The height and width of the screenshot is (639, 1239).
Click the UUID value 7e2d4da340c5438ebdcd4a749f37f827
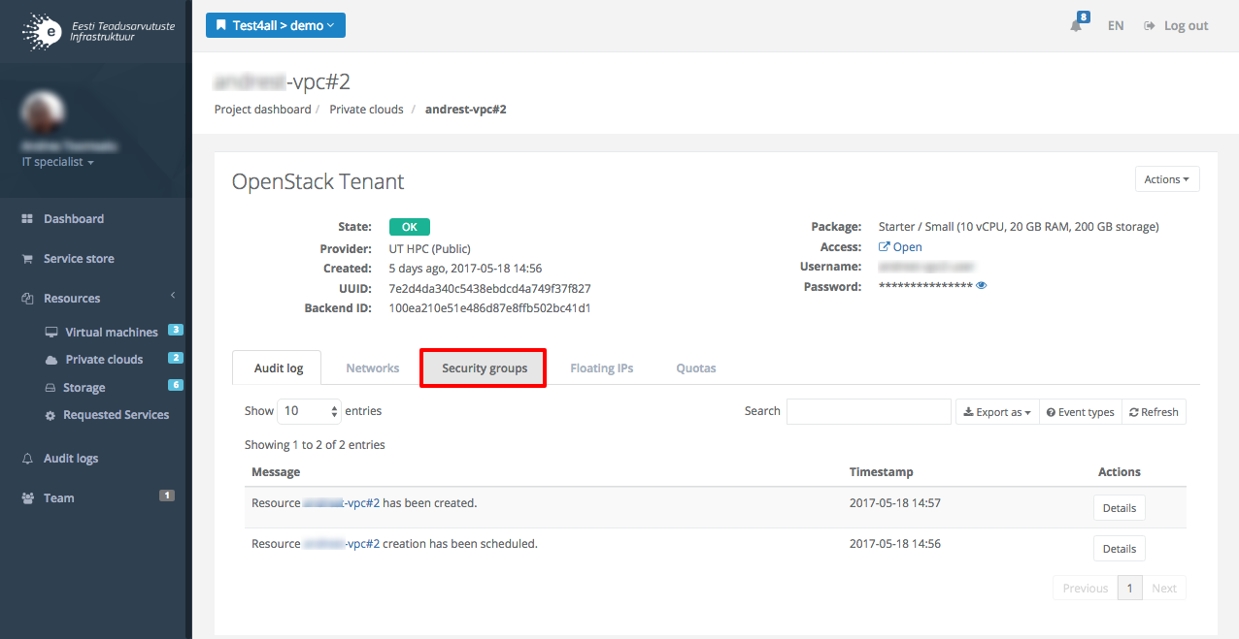[x=490, y=289]
